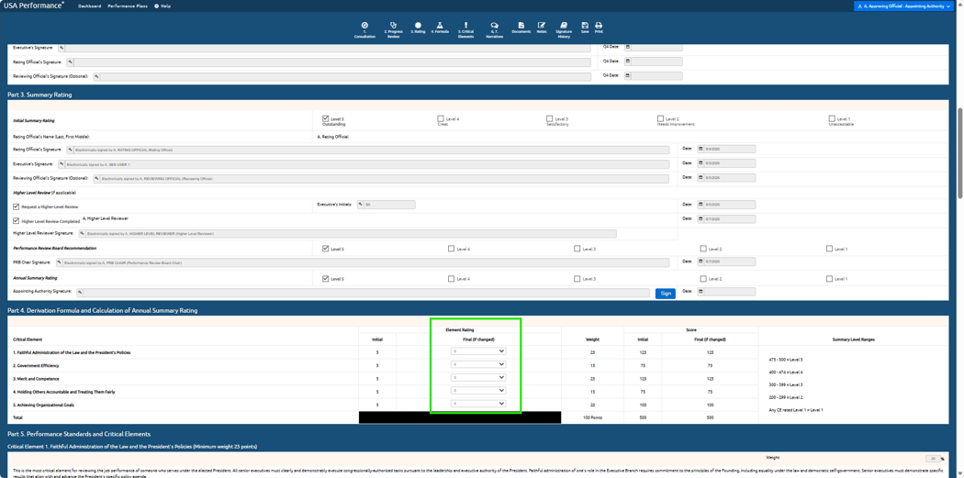Open final rating dropdown for Government Efficiency

tap(477, 364)
